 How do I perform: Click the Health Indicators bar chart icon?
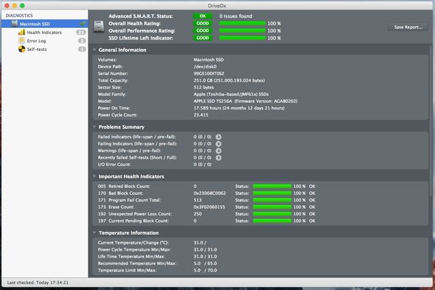pos(22,32)
